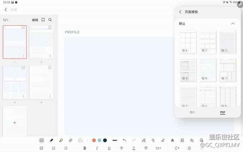
Task: Apply bold text formatting
Action: [x=85, y=148]
